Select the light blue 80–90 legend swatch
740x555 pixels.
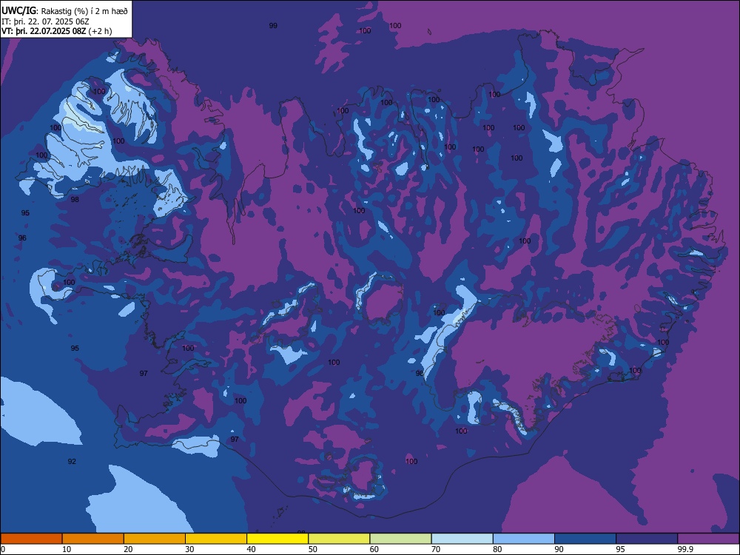pos(524,539)
